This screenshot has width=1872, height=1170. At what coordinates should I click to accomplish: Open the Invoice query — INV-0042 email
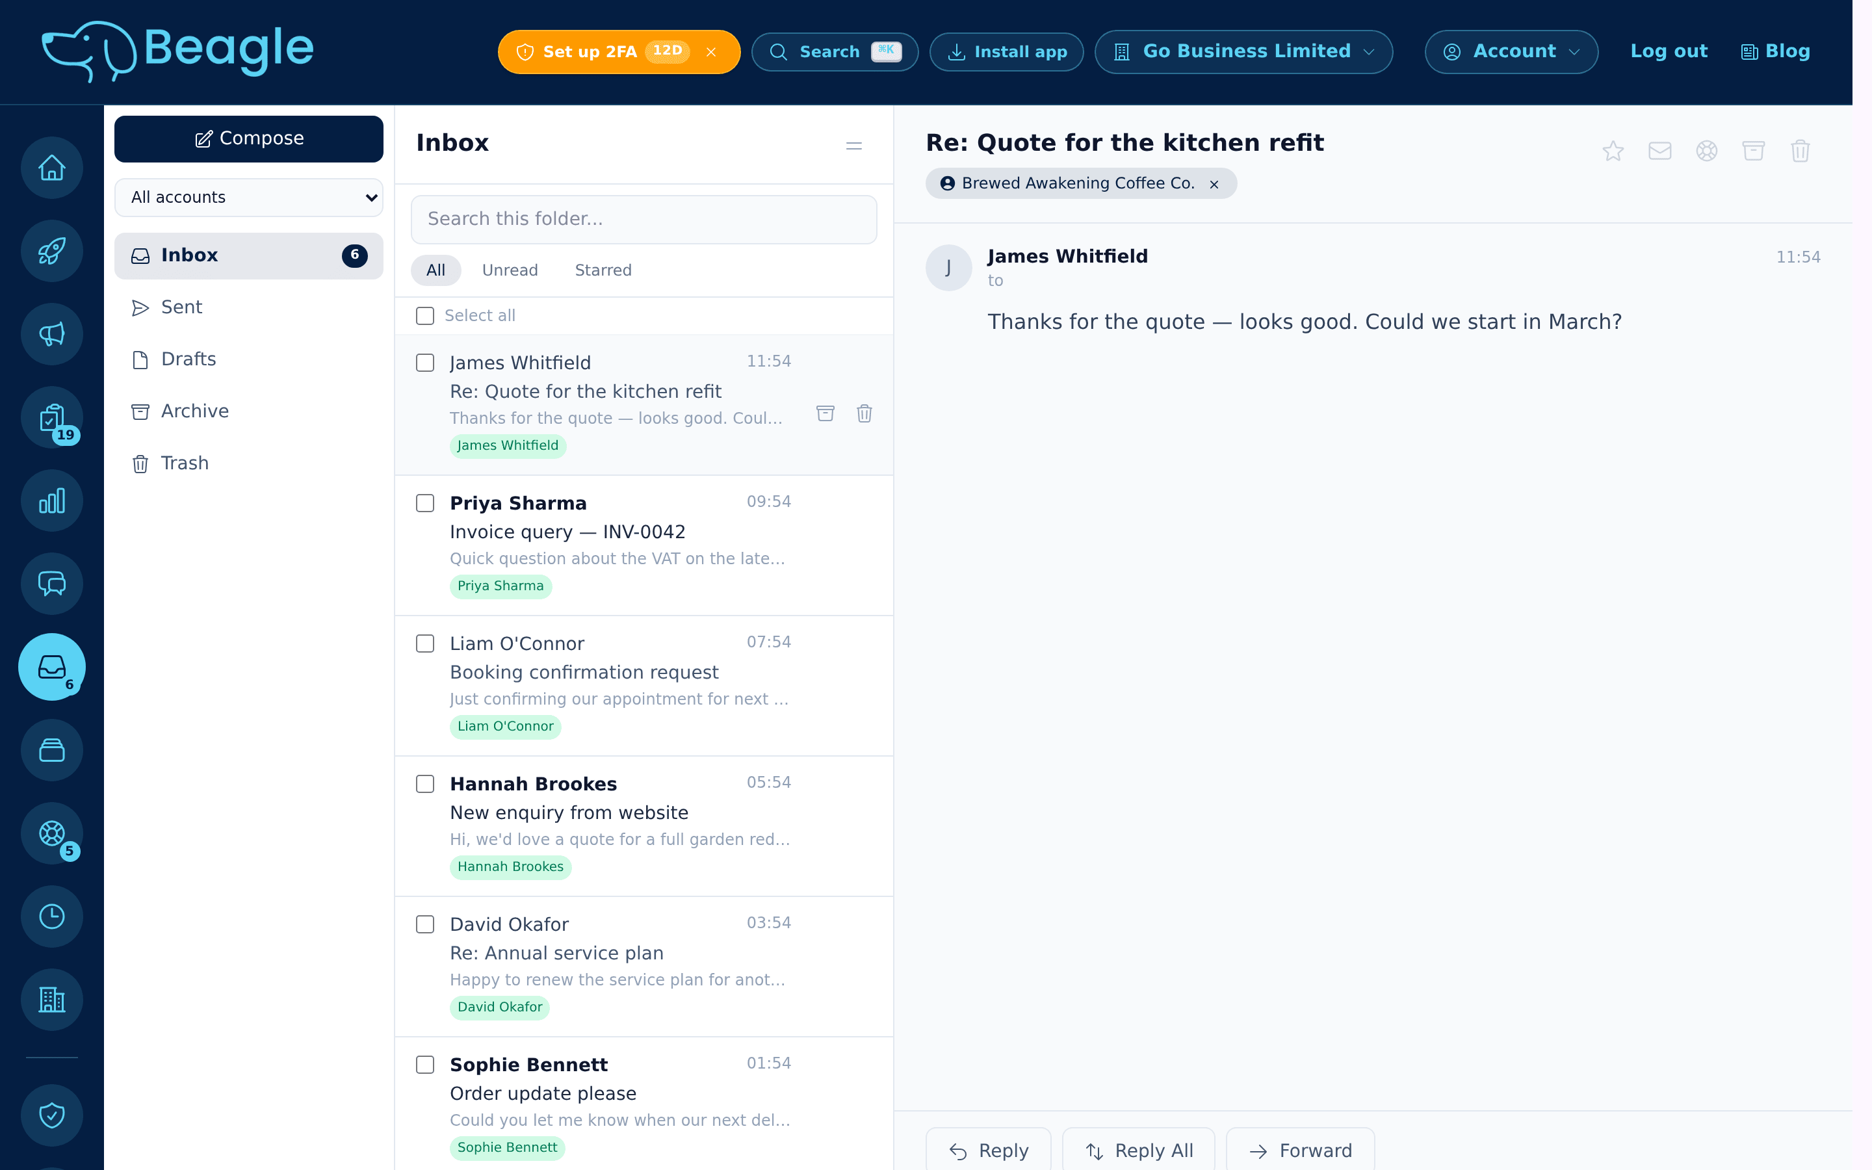coord(643,545)
